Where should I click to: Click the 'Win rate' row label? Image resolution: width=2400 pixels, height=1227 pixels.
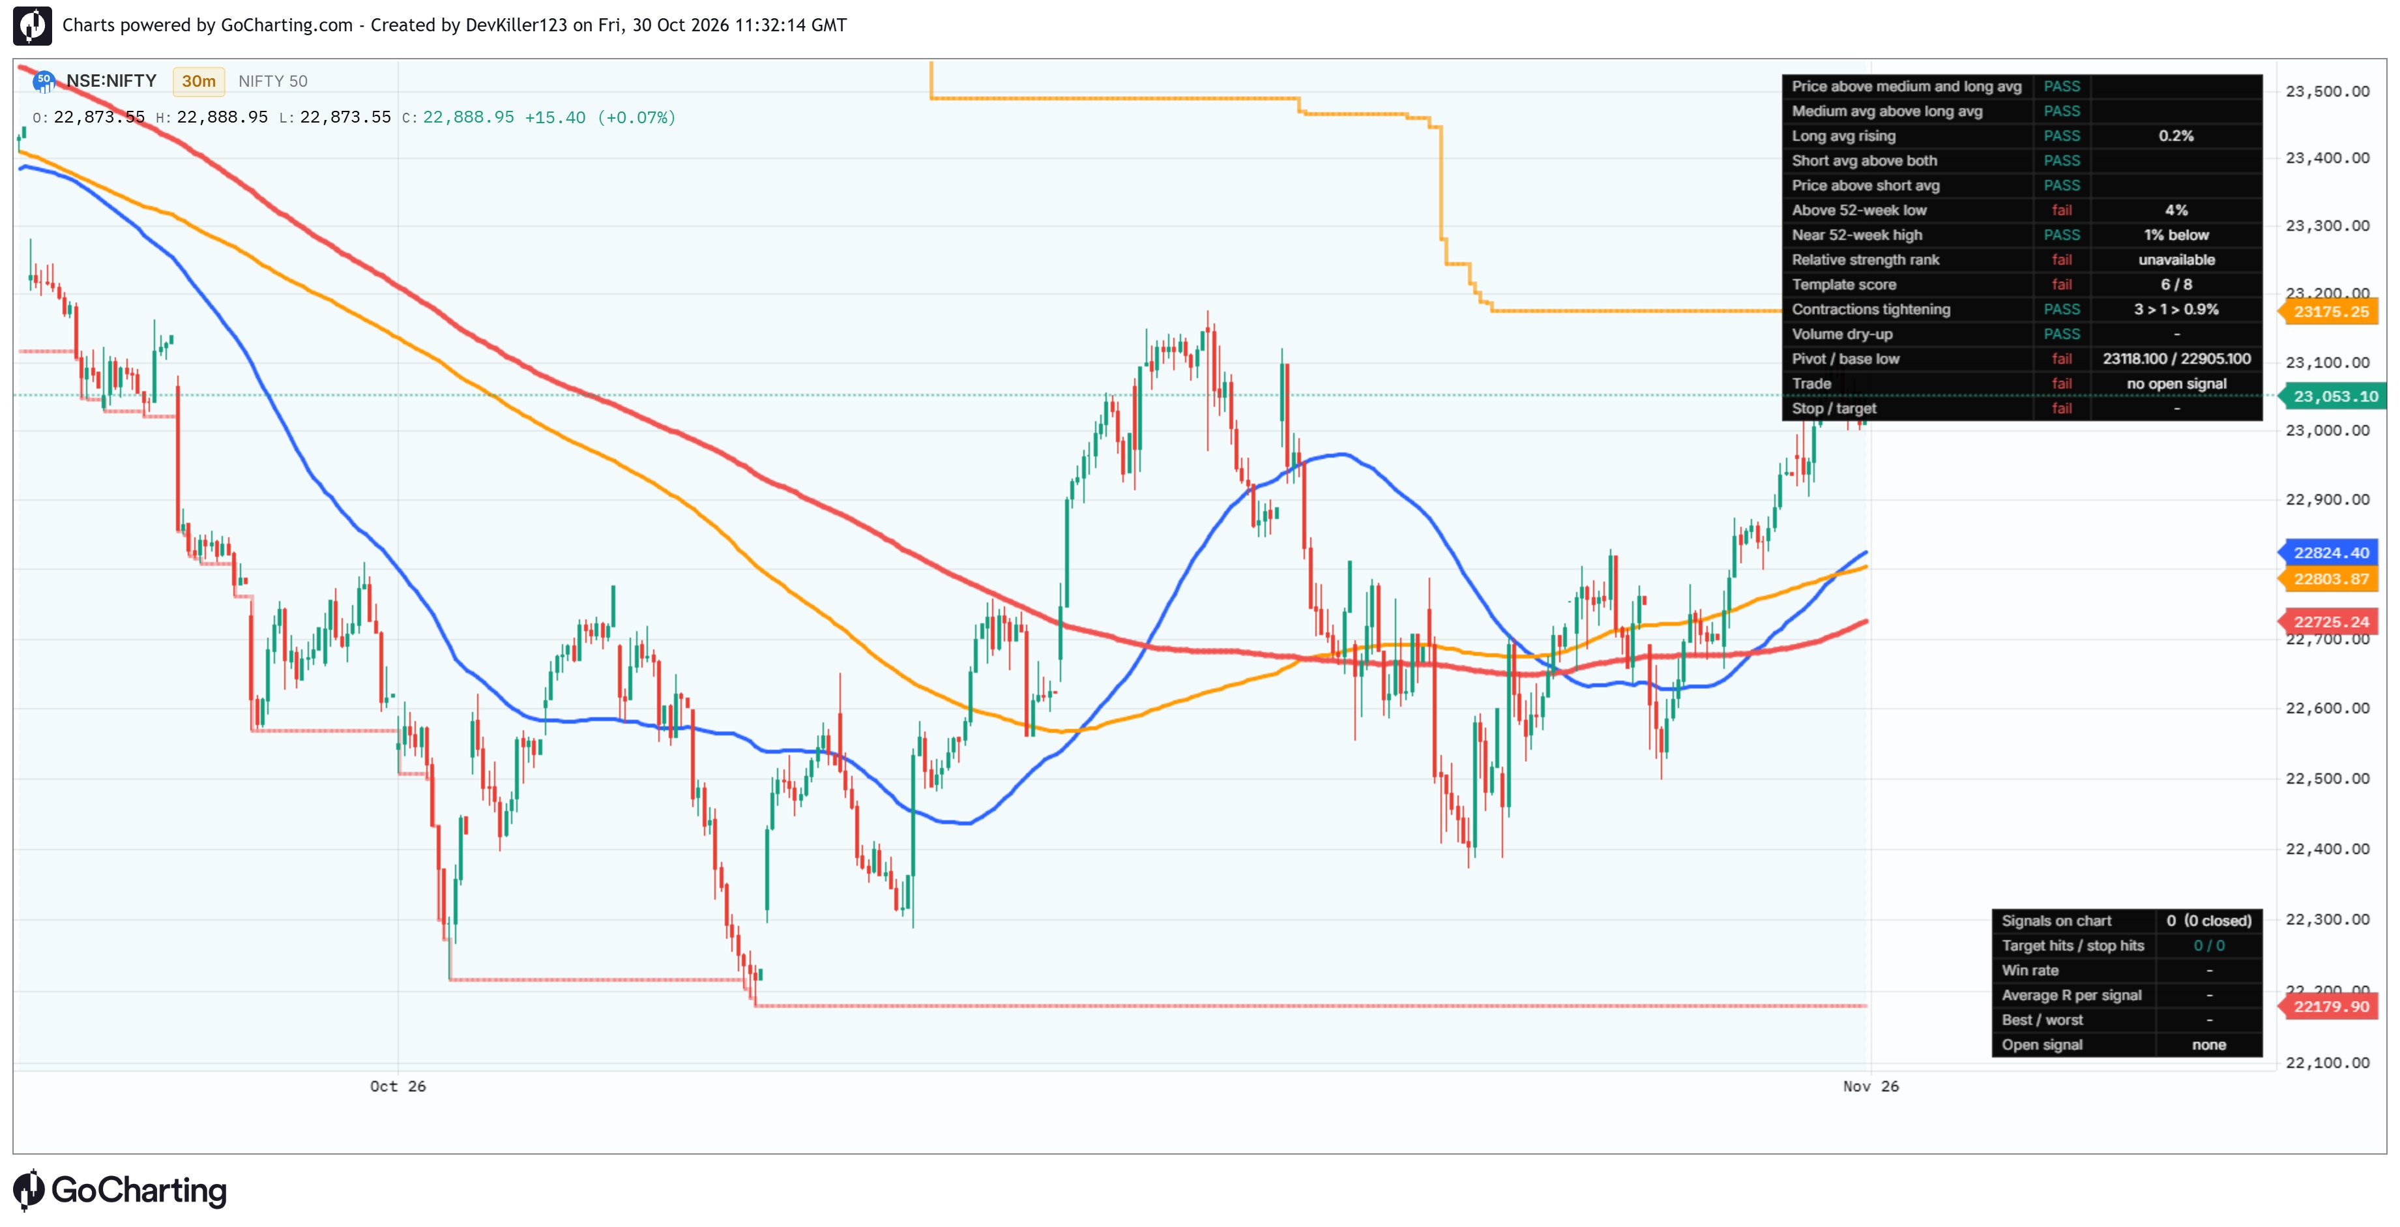tap(2030, 970)
